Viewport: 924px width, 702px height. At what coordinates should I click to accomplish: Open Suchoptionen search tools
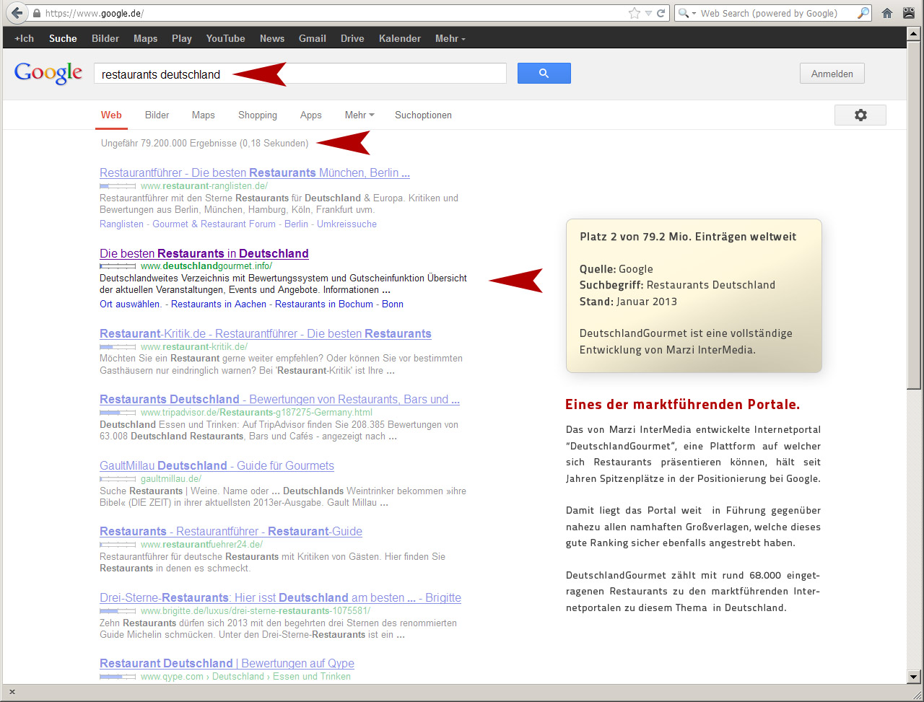423,115
